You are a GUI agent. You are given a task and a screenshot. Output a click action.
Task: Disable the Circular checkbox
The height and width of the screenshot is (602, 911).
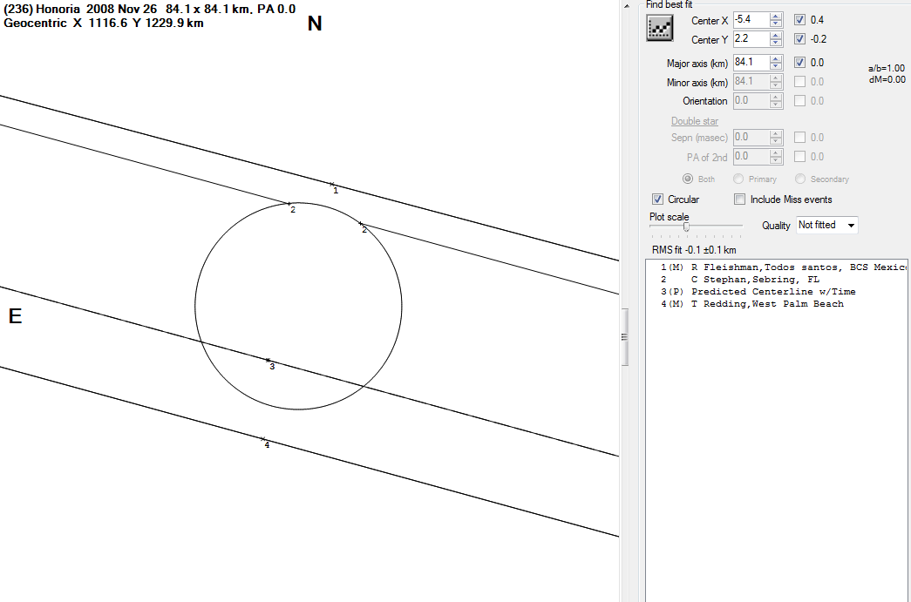pos(658,200)
